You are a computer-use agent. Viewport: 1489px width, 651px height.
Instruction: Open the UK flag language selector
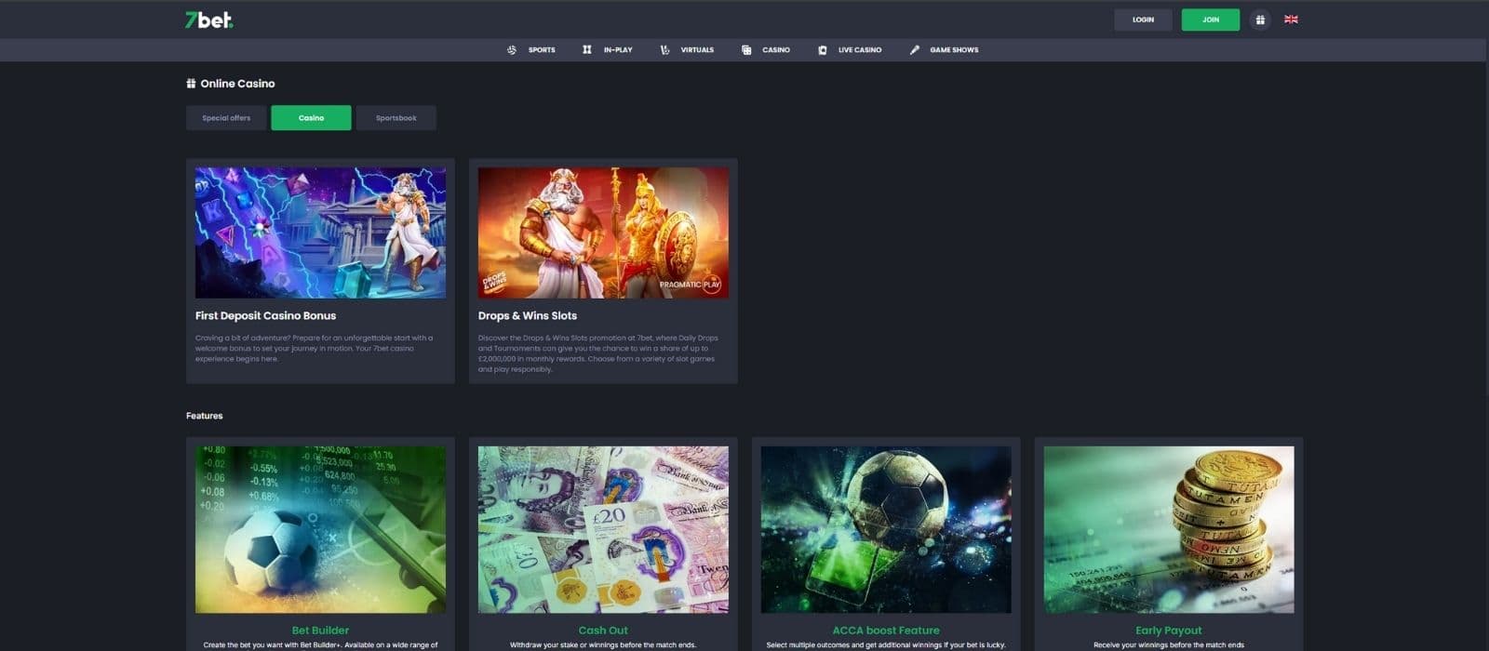(1291, 20)
